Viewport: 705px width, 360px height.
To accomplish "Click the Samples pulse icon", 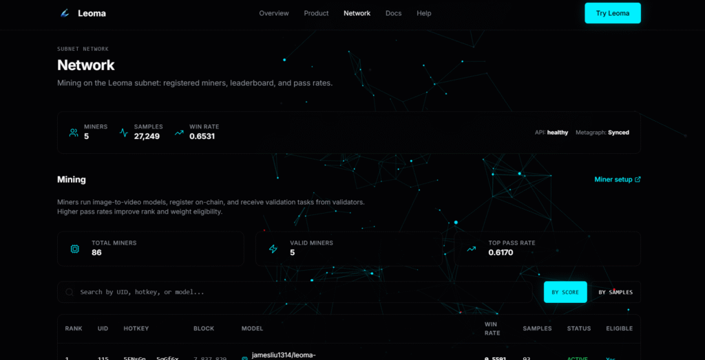I will 124,133.
